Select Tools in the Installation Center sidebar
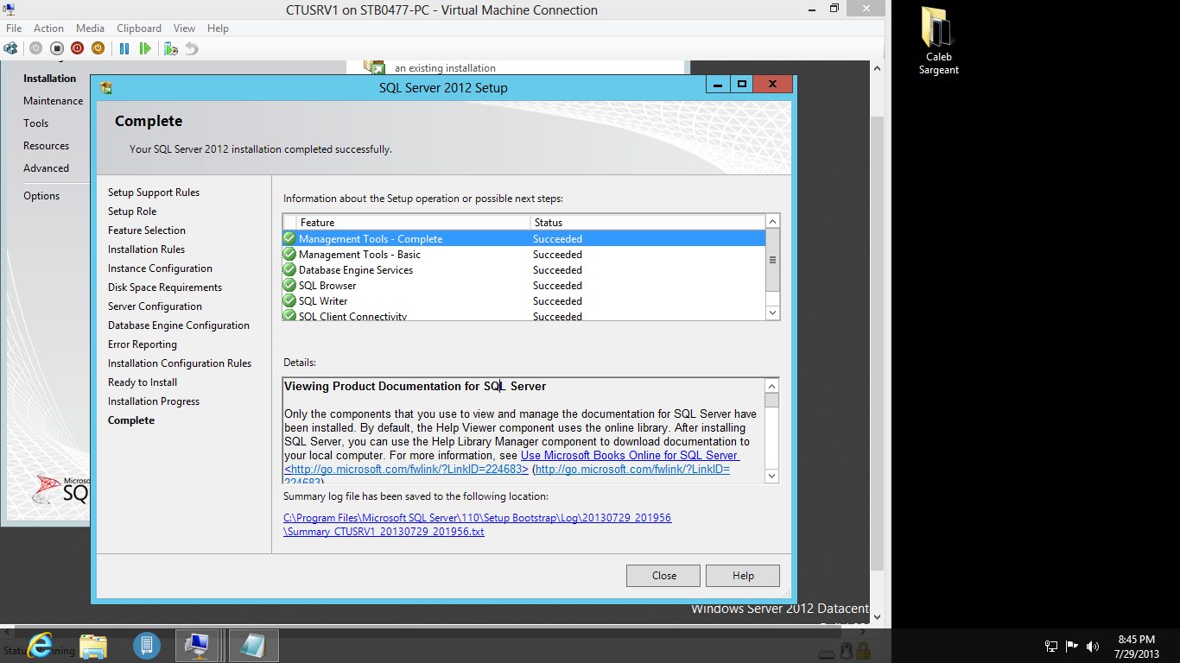 click(35, 123)
